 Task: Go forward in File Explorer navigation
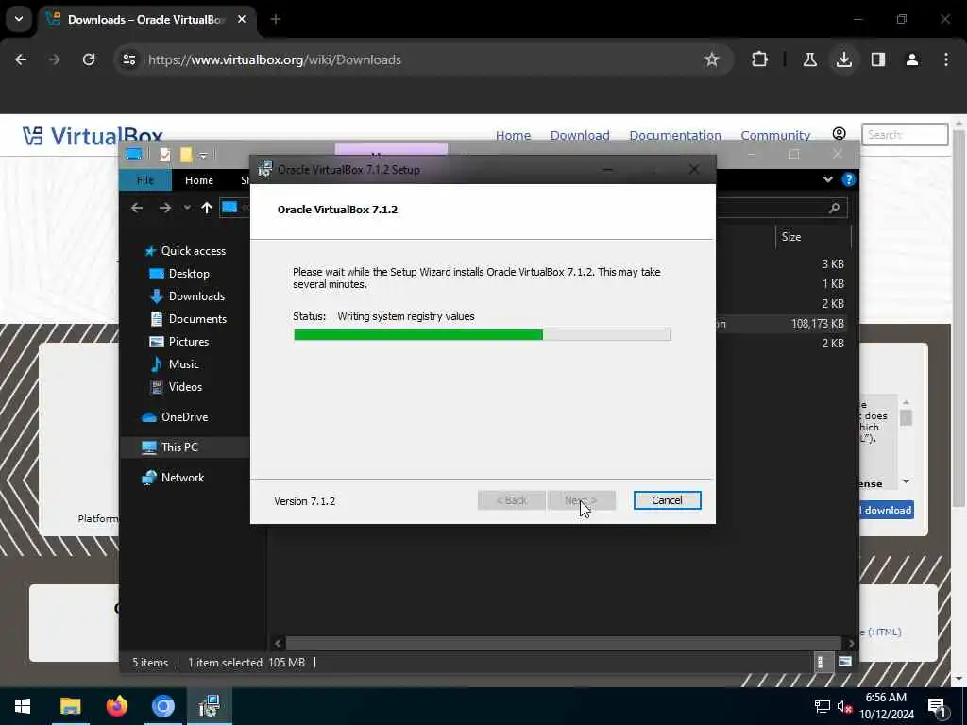tap(165, 208)
